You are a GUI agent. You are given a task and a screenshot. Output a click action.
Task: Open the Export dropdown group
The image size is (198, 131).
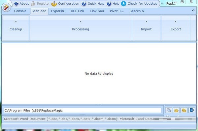coord(176,28)
